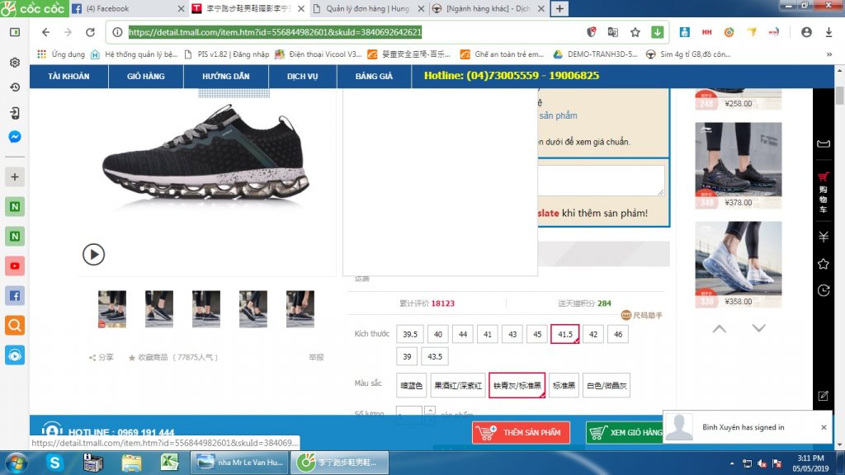Open the recommended product priced ¥378.00
845x475 pixels.
pyautogui.click(x=739, y=165)
